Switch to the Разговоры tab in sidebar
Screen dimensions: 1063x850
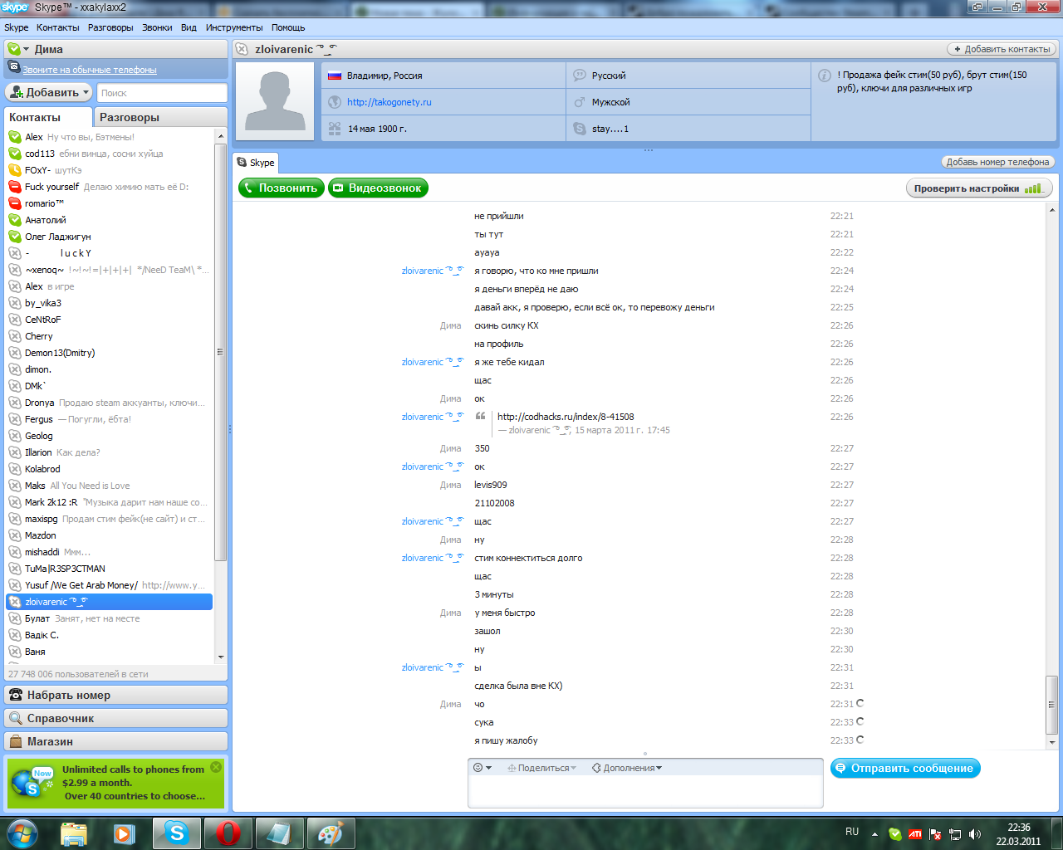[160, 117]
